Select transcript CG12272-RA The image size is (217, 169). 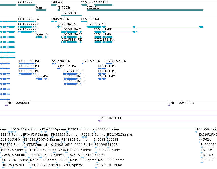27,22
